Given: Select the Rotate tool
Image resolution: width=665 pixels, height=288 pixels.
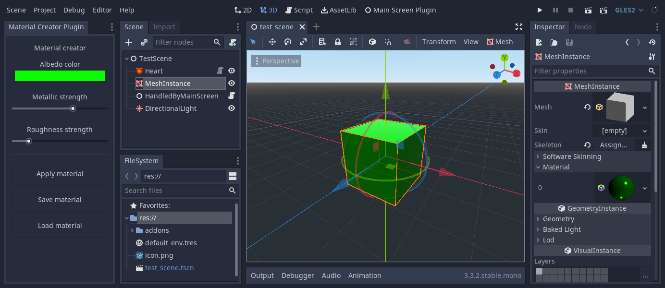Looking at the screenshot, I should 287,42.
